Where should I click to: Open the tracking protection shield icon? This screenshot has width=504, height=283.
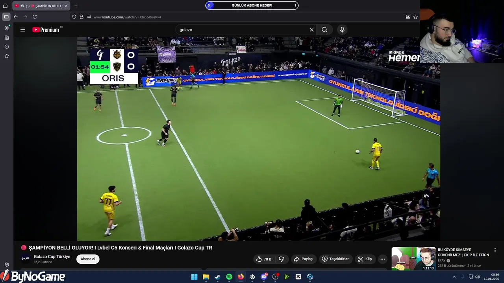pyautogui.click(x=74, y=17)
